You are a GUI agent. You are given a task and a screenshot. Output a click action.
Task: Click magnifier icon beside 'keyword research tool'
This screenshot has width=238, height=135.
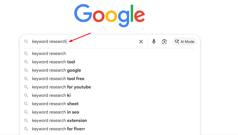[x=26, y=62]
